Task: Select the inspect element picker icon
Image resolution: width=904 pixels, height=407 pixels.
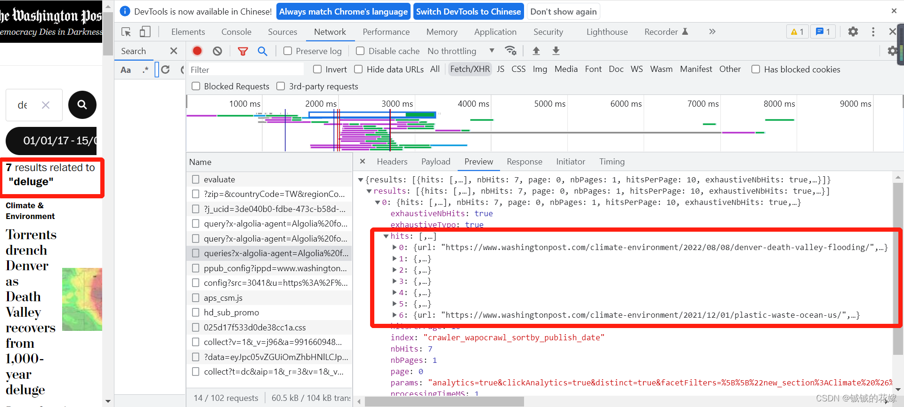Action: [126, 32]
